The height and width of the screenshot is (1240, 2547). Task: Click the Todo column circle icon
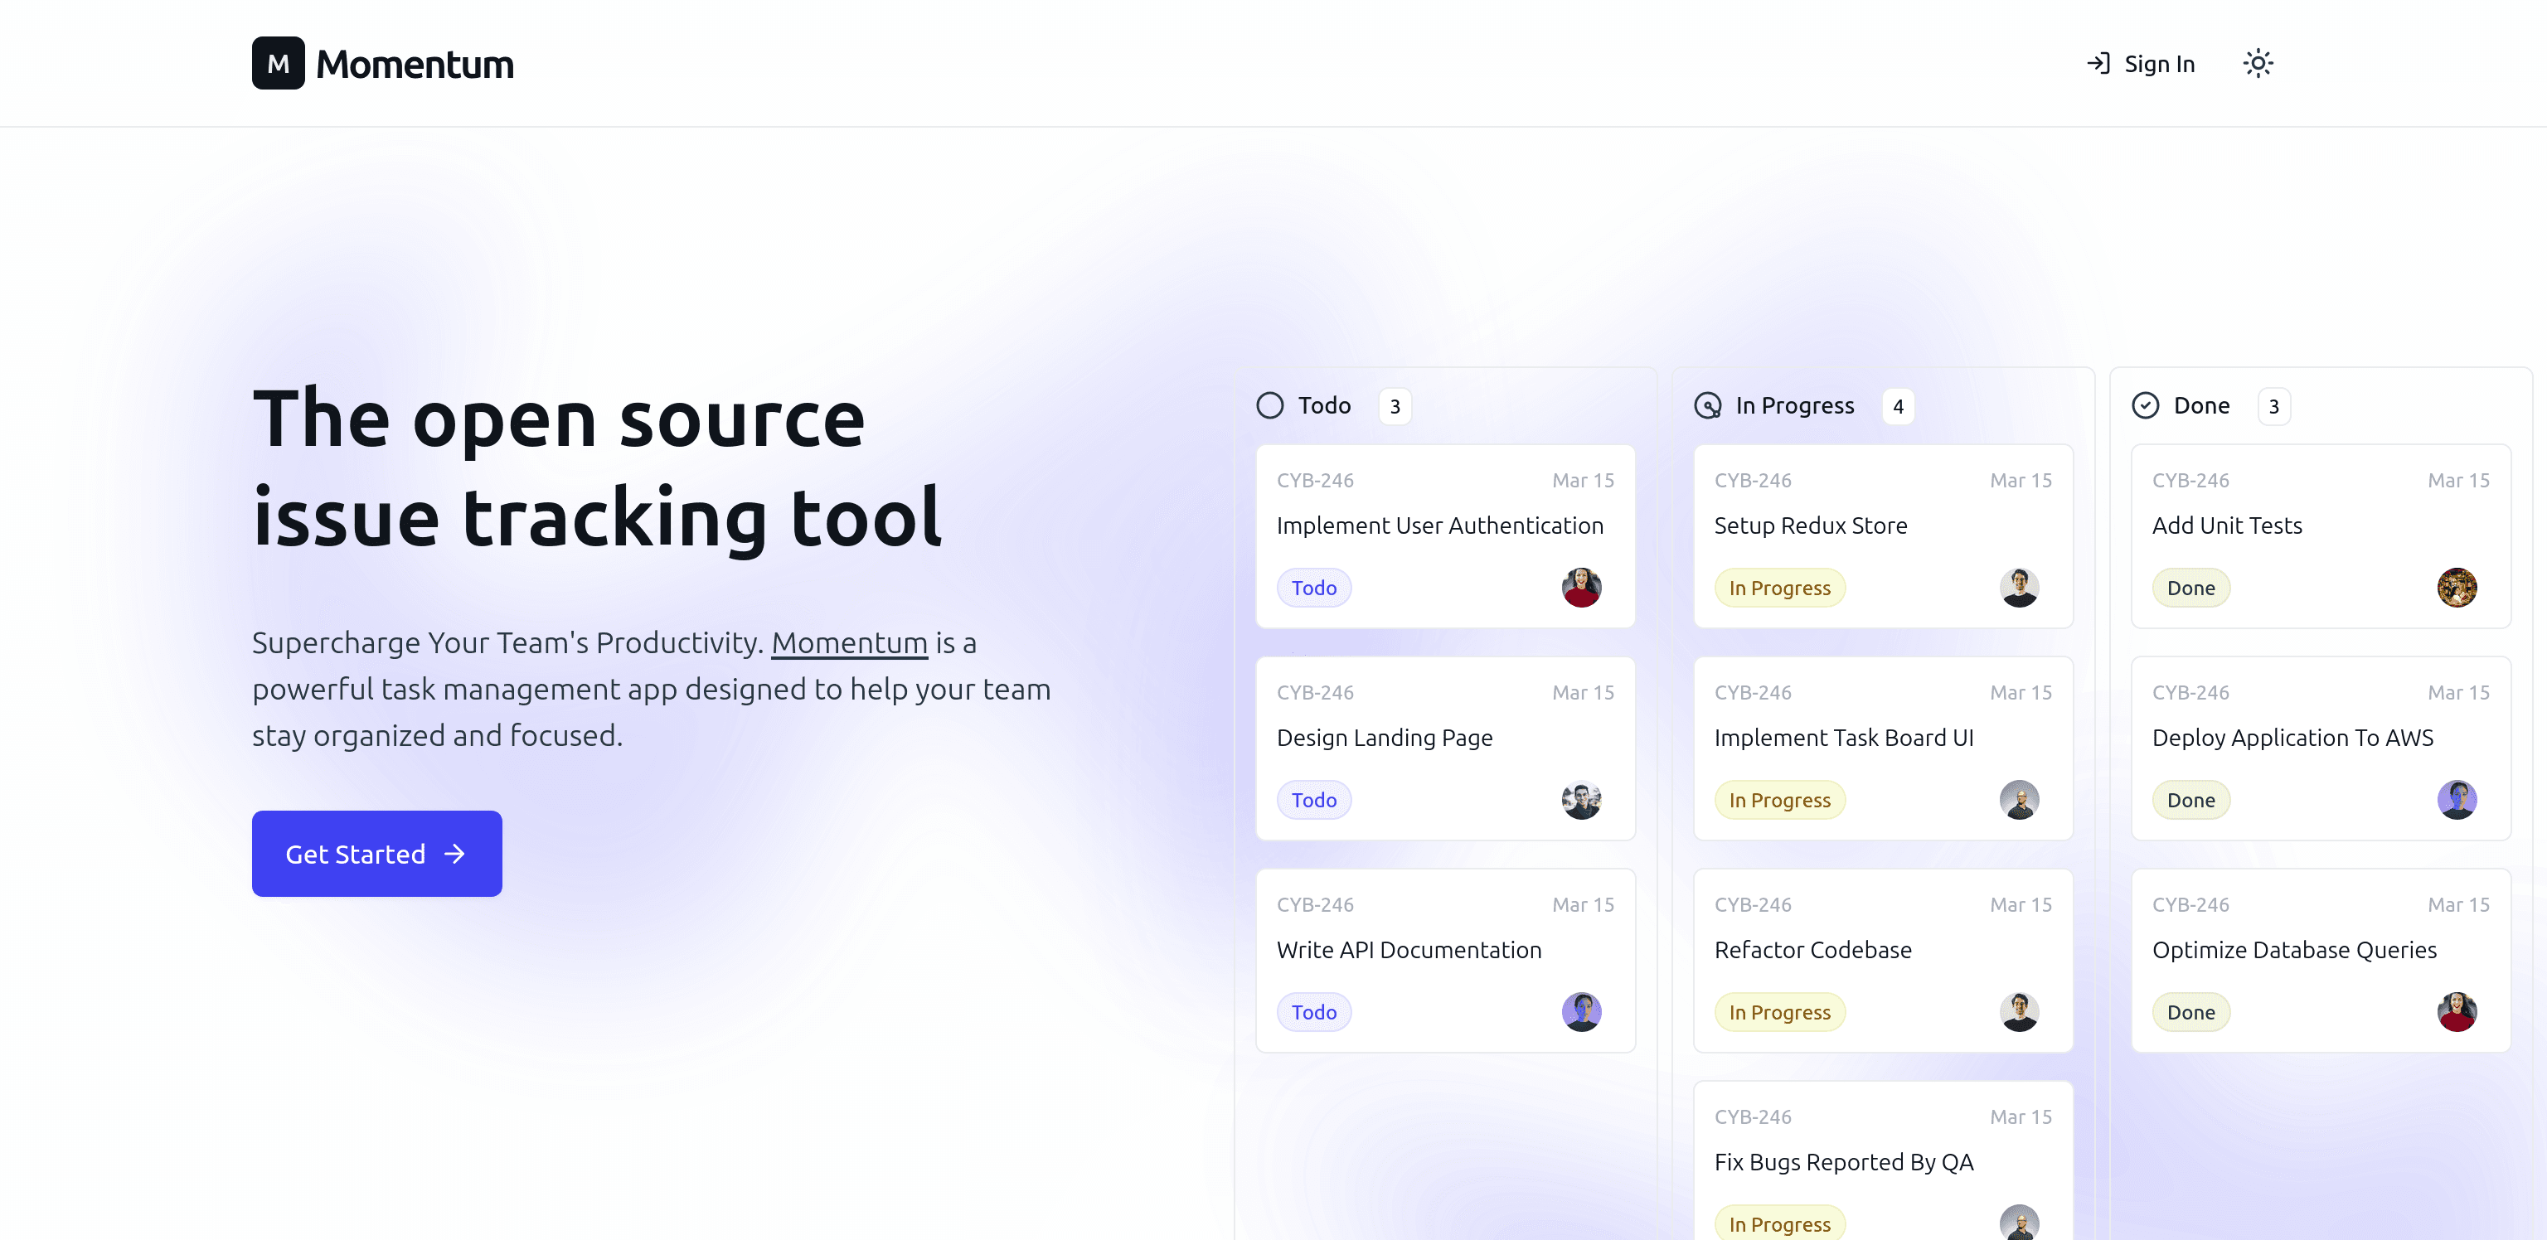[x=1269, y=405]
